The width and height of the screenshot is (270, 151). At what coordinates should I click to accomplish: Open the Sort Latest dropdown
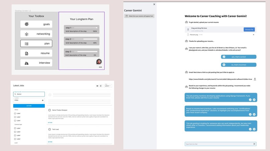[108, 86]
